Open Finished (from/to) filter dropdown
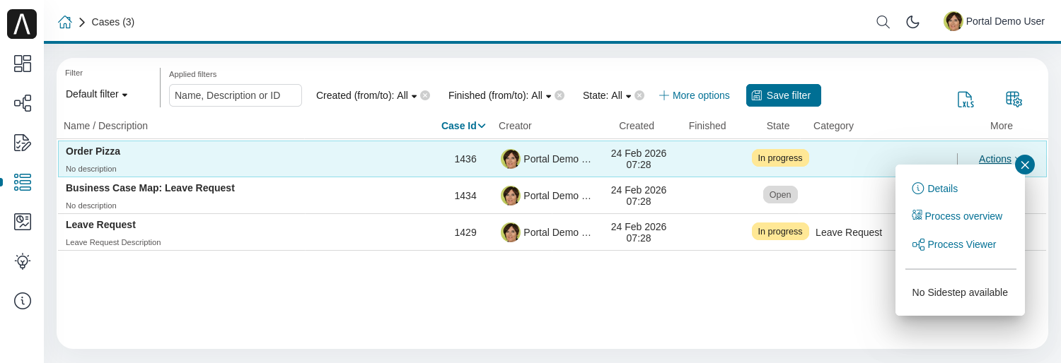Image resolution: width=1061 pixels, height=363 pixels. 500,95
